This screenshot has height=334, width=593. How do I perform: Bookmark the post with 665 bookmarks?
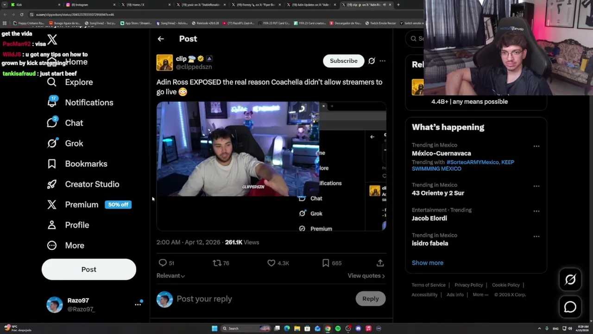pyautogui.click(x=326, y=263)
